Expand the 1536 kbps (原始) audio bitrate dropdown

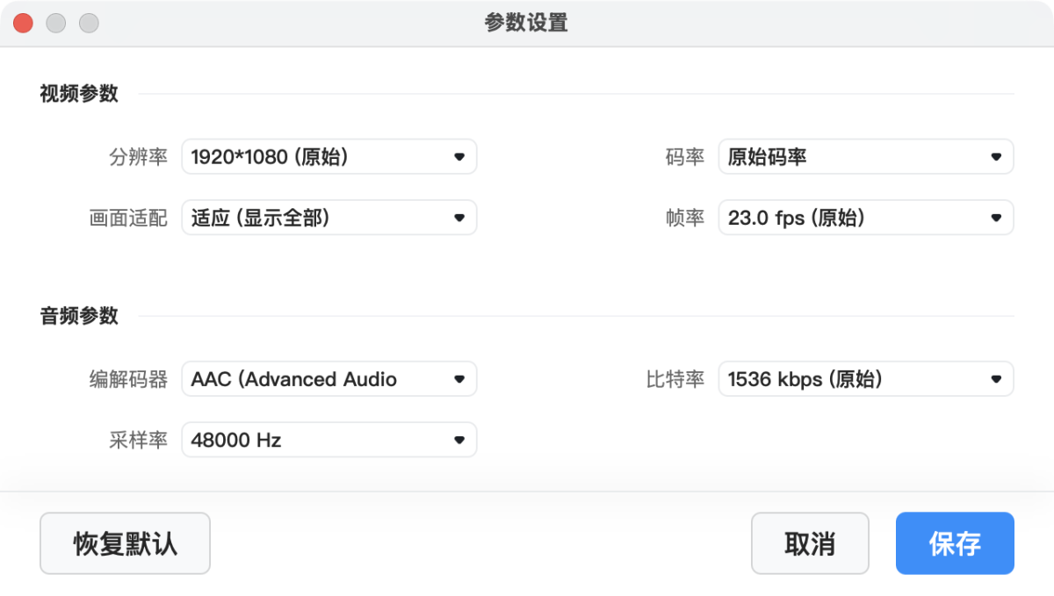852,379
